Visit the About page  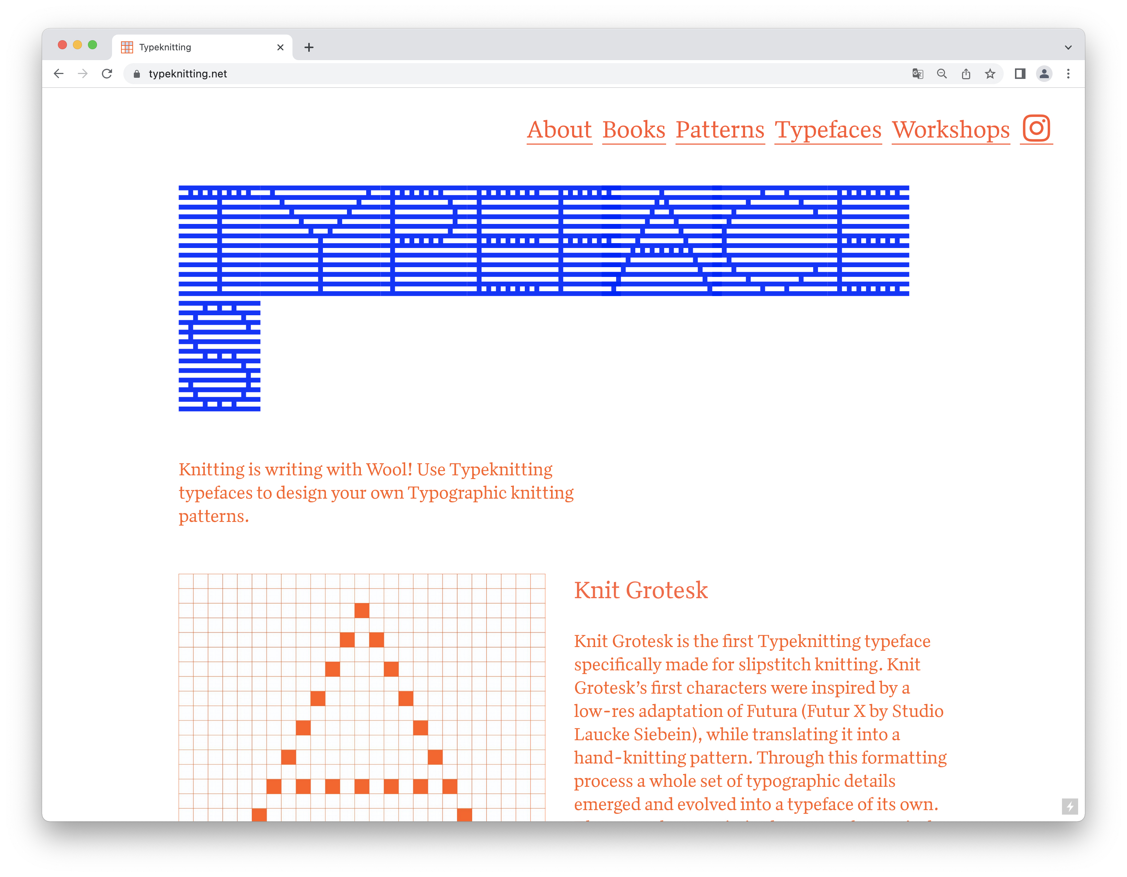559,130
